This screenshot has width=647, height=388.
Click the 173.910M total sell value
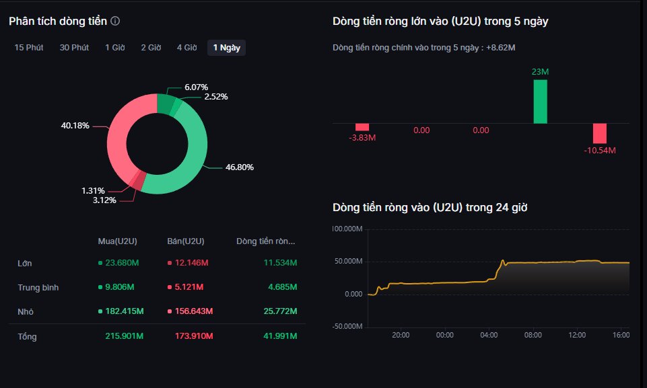point(194,336)
